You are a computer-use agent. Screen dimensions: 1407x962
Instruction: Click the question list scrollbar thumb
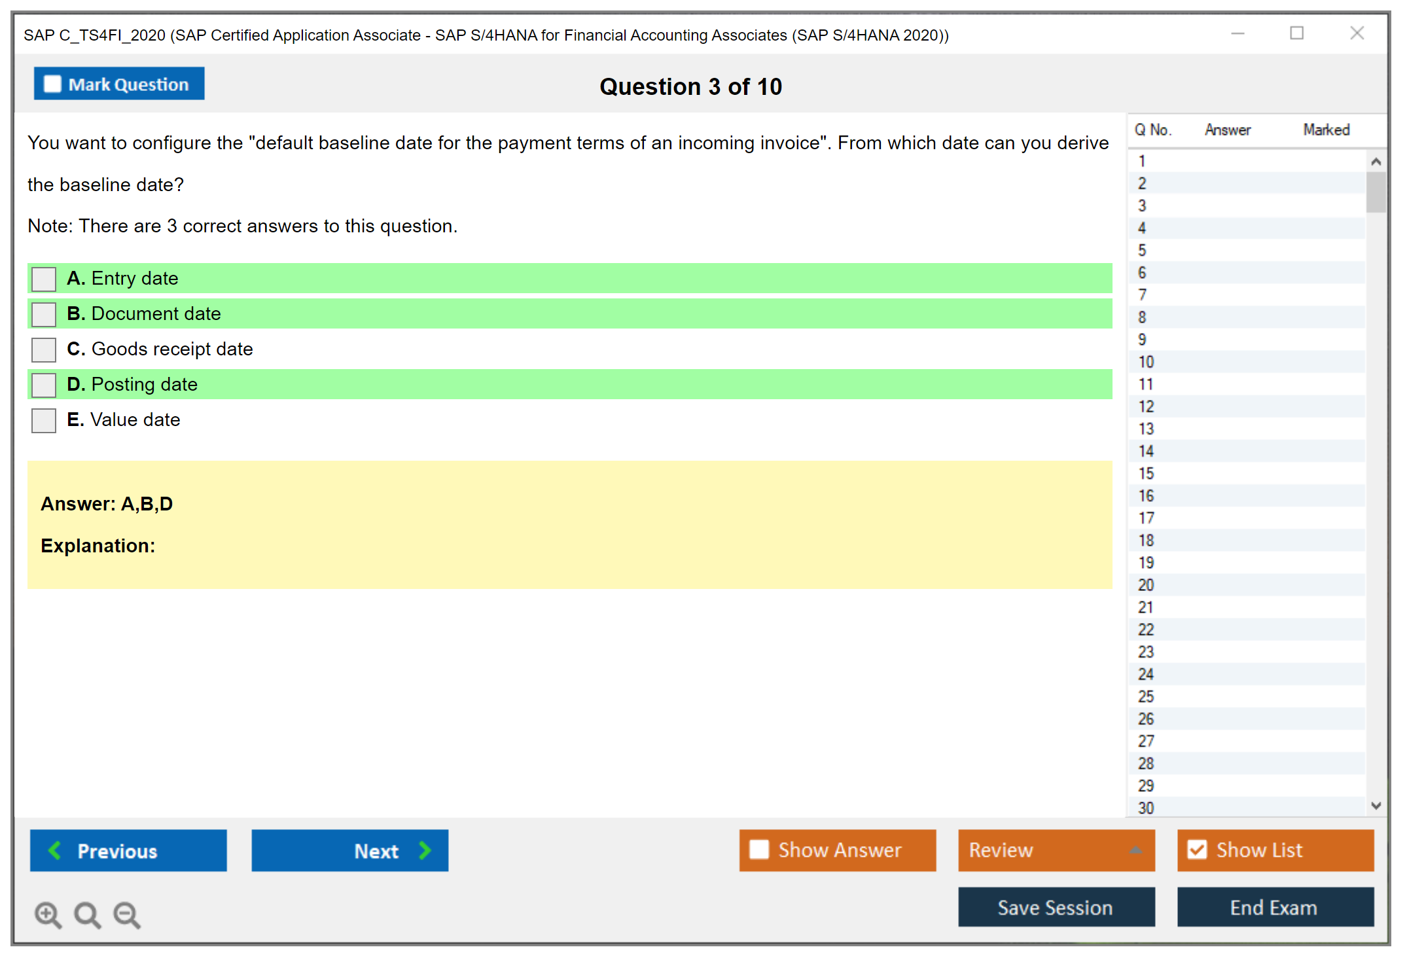point(1376,192)
